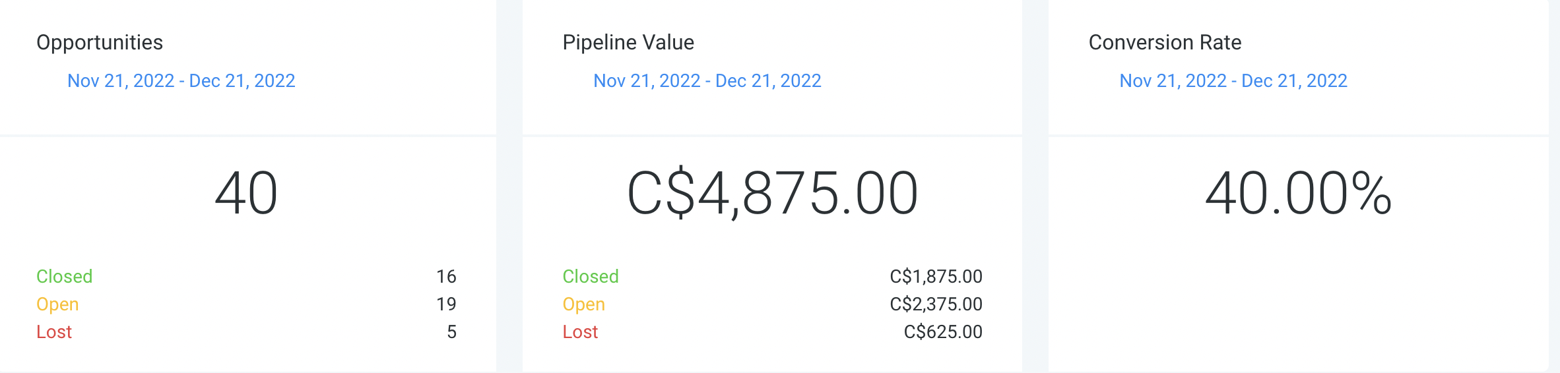
Task: Click the C$4,875.00 pipeline total
Action: point(772,193)
